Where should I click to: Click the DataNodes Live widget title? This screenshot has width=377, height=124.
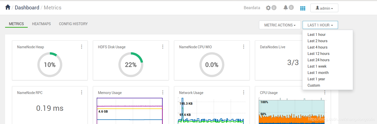click(273, 47)
